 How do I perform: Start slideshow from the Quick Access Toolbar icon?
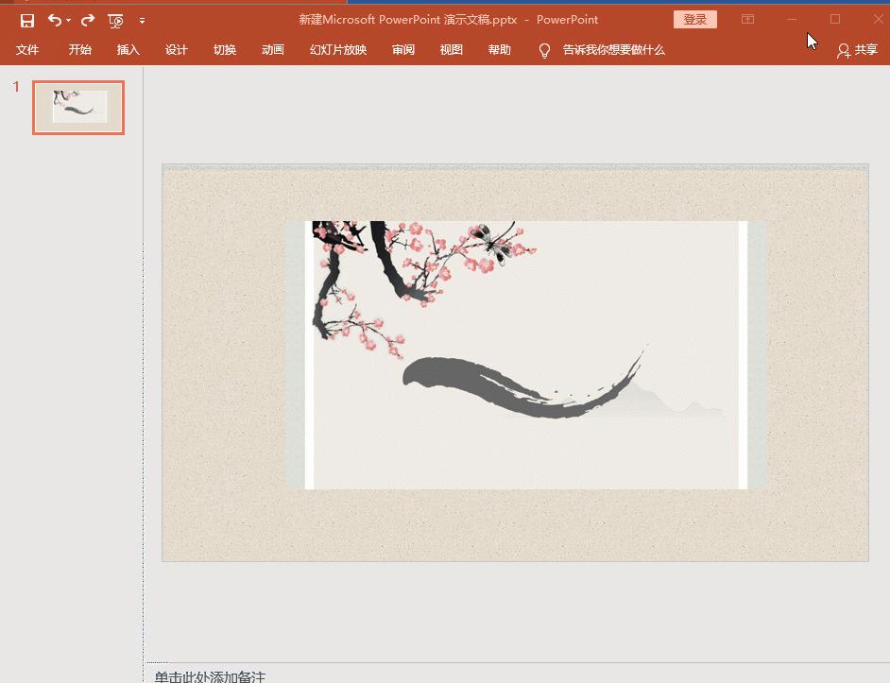tap(115, 20)
